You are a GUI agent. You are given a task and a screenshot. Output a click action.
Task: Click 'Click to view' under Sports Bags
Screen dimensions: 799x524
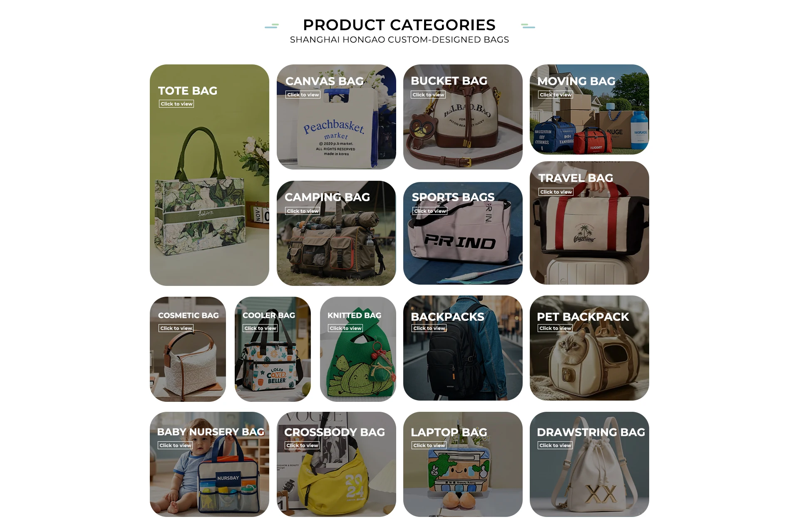click(x=430, y=211)
